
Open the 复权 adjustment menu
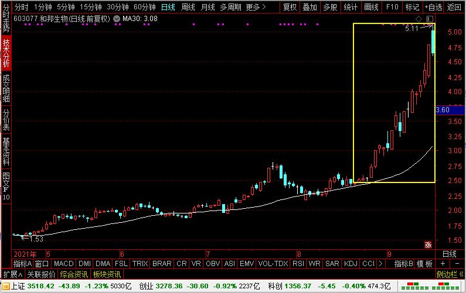(290, 7)
